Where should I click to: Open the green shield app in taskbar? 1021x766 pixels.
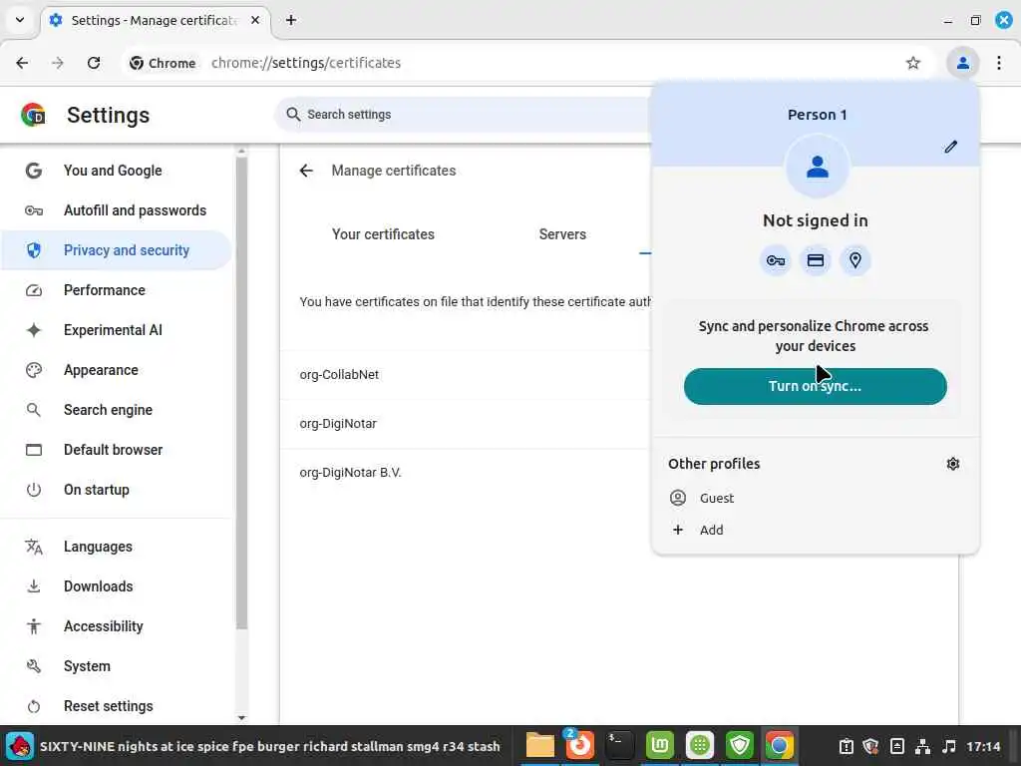coord(740,746)
